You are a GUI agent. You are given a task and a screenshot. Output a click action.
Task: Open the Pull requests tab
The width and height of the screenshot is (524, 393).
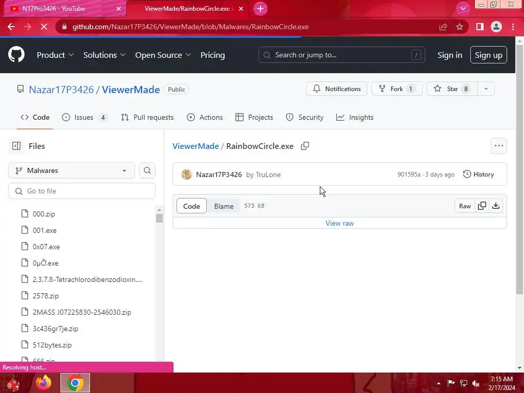click(147, 117)
